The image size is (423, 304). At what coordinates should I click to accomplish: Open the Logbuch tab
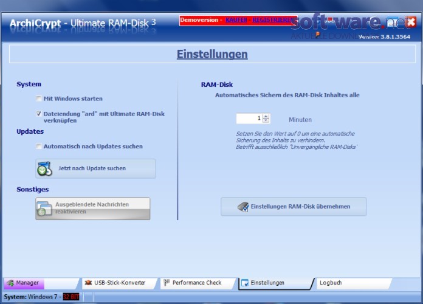[353, 283]
